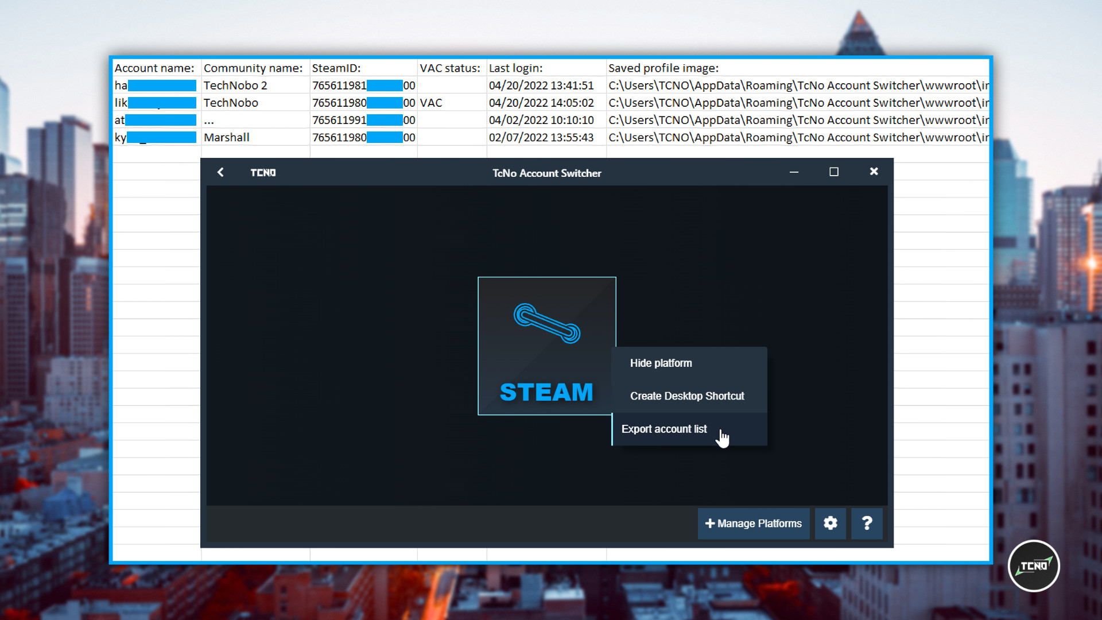Select the Community name column header
The image size is (1102, 620).
pyautogui.click(x=254, y=67)
